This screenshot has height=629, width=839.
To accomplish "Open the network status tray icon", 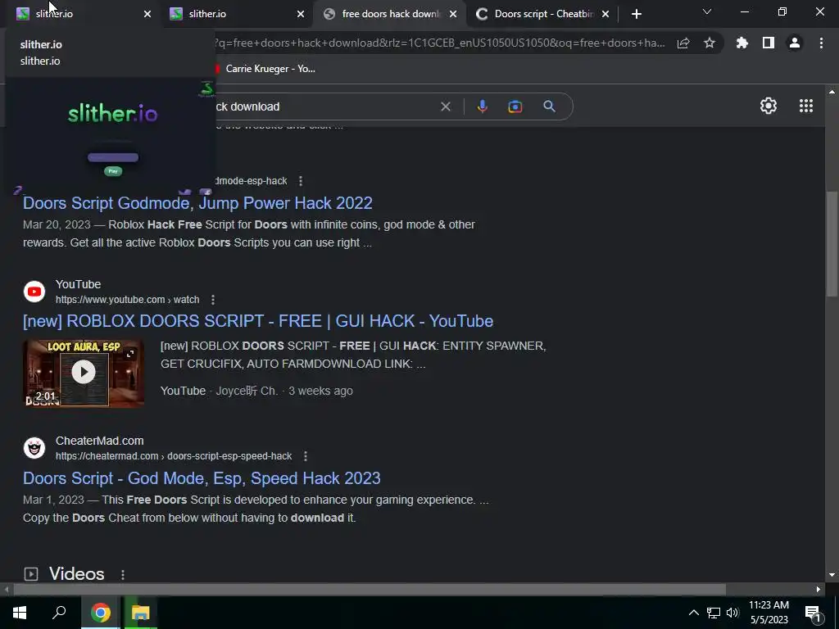I will click(x=714, y=613).
